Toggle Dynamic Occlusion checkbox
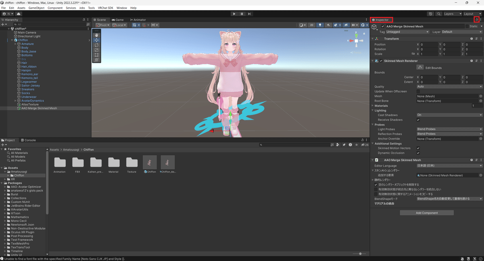Image resolution: width=484 pixels, height=261 pixels. click(x=418, y=153)
